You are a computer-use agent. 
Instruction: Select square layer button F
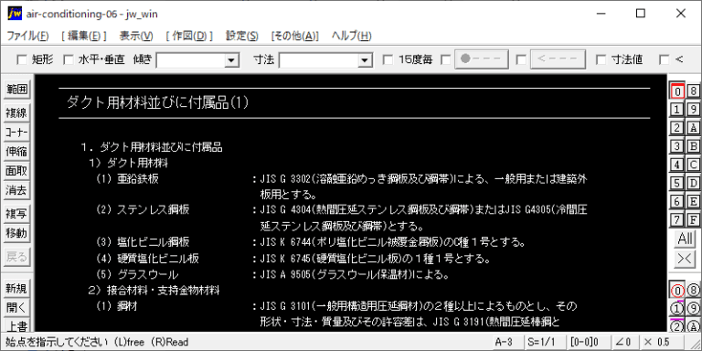coord(693,219)
